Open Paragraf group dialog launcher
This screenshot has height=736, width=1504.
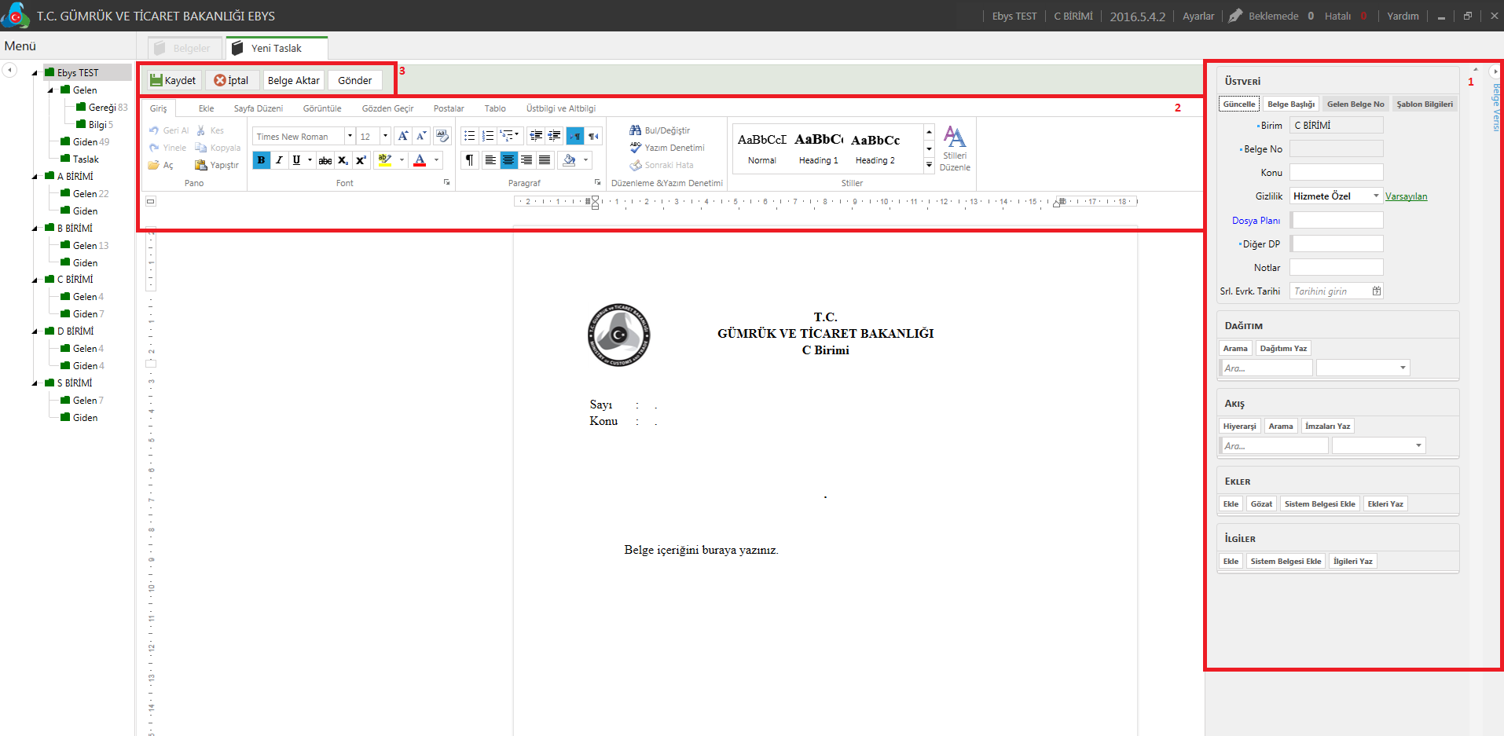pos(597,182)
